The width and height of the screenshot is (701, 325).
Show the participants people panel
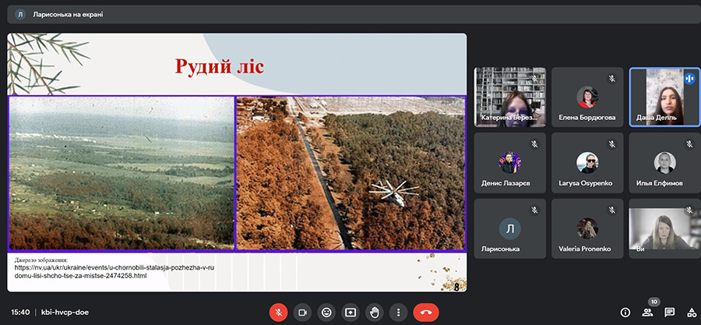(x=647, y=313)
